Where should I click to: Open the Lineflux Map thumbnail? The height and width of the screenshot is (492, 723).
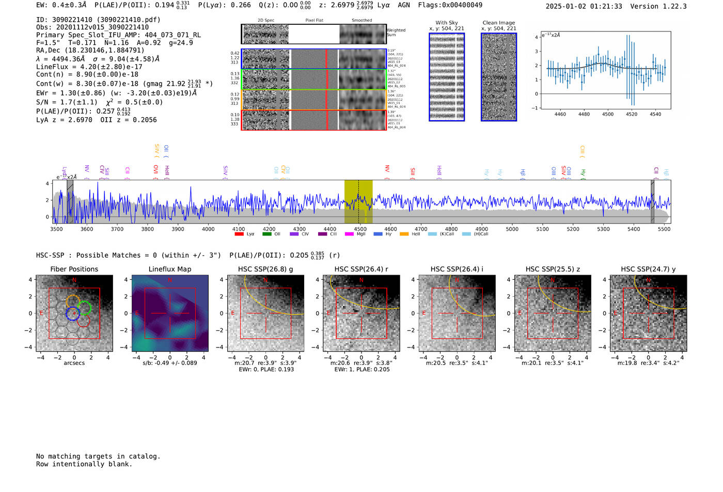[170, 313]
